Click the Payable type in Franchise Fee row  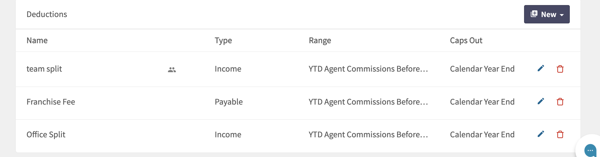pos(229,102)
